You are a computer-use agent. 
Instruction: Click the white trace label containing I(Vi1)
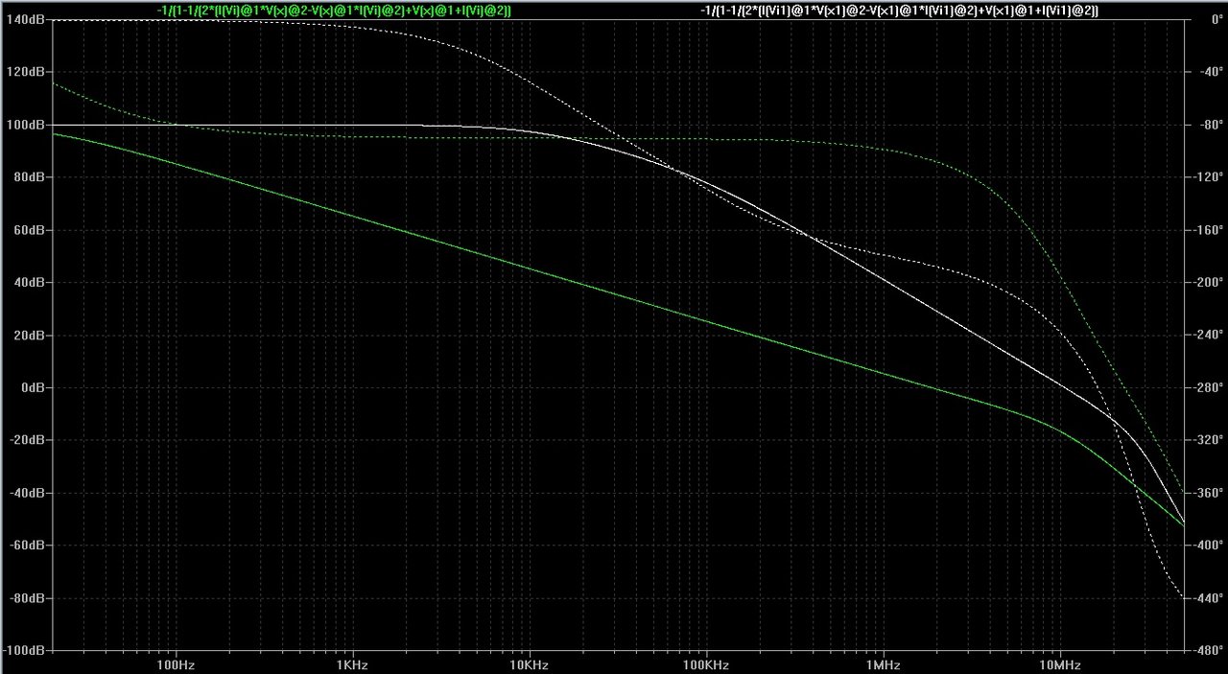[900, 10]
